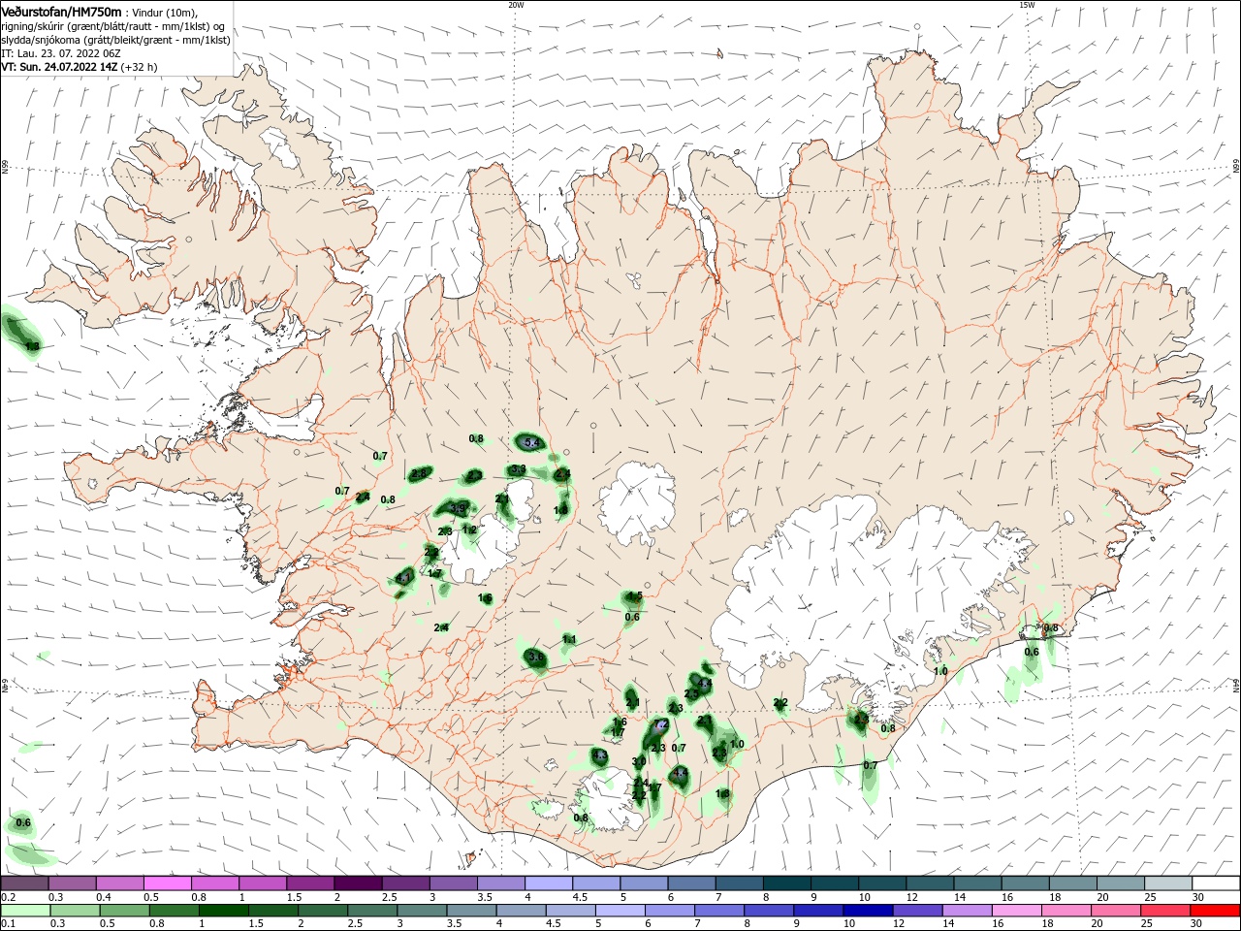The width and height of the screenshot is (1241, 931).
Task: Click the 3.0 precipitation value on map
Action: click(638, 762)
